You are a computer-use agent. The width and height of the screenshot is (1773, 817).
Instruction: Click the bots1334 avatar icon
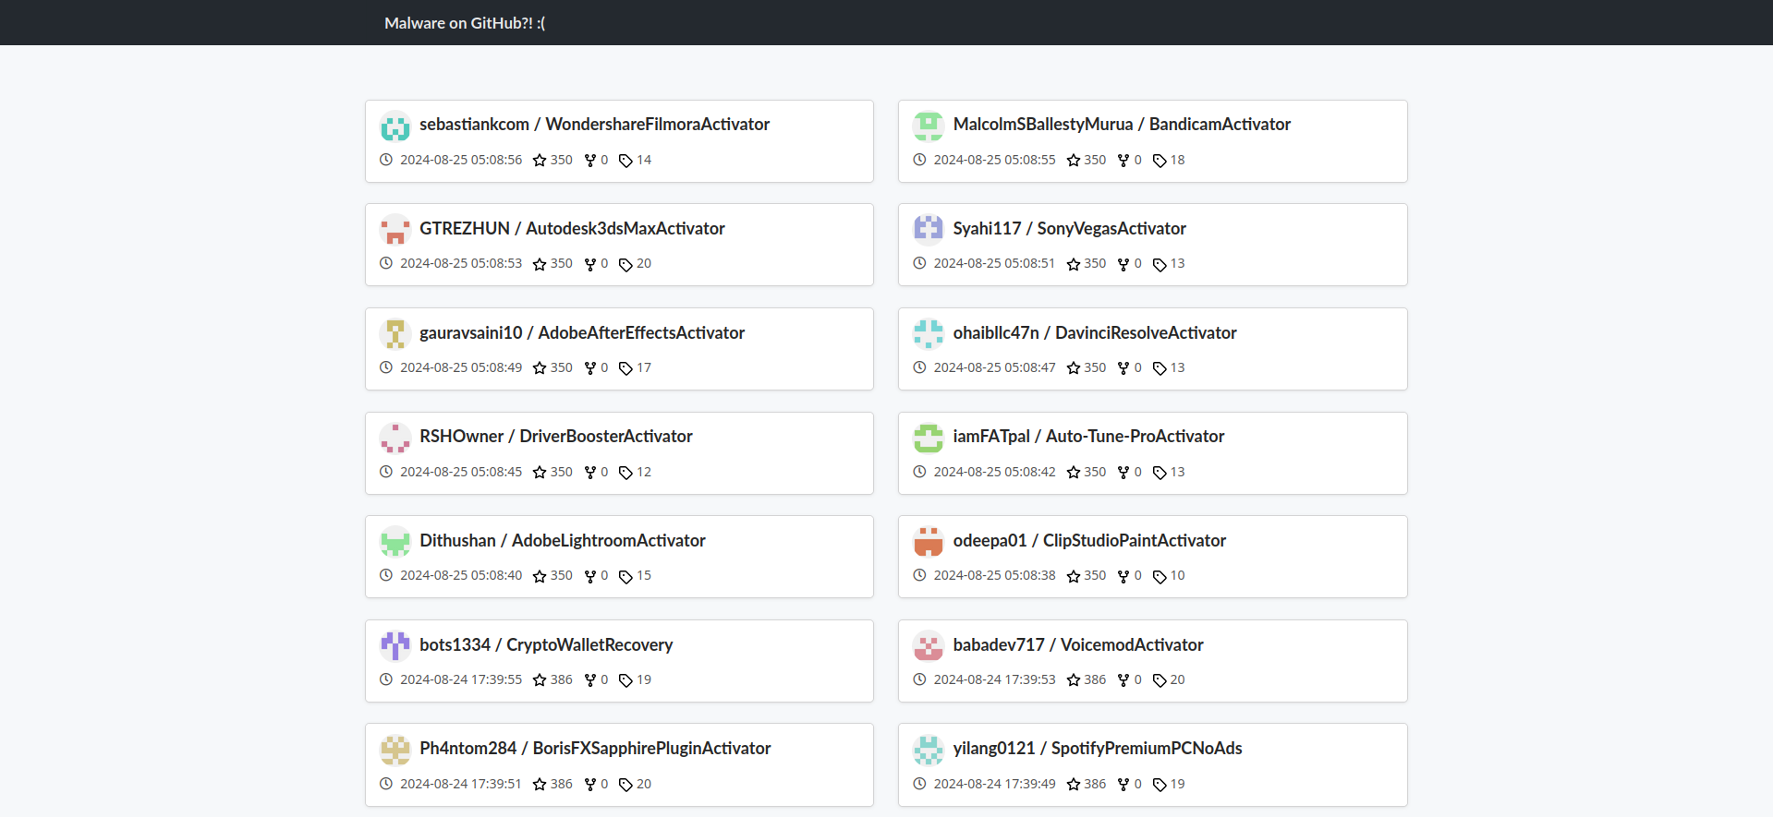point(395,645)
